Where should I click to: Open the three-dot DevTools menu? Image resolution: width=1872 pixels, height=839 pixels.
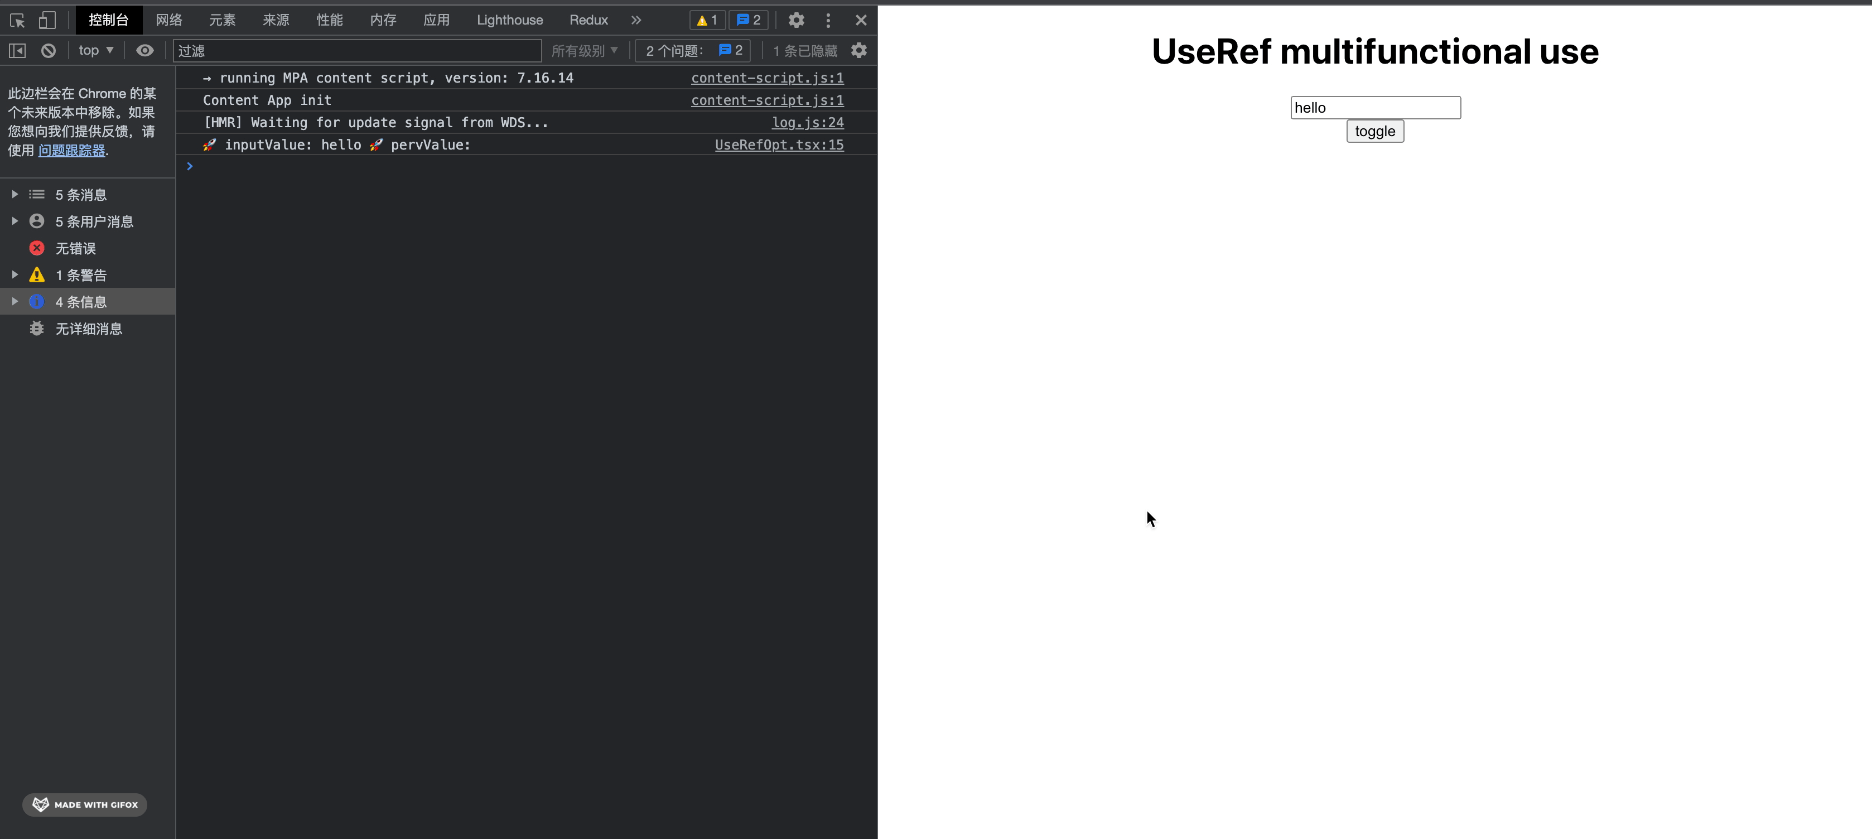coord(828,20)
